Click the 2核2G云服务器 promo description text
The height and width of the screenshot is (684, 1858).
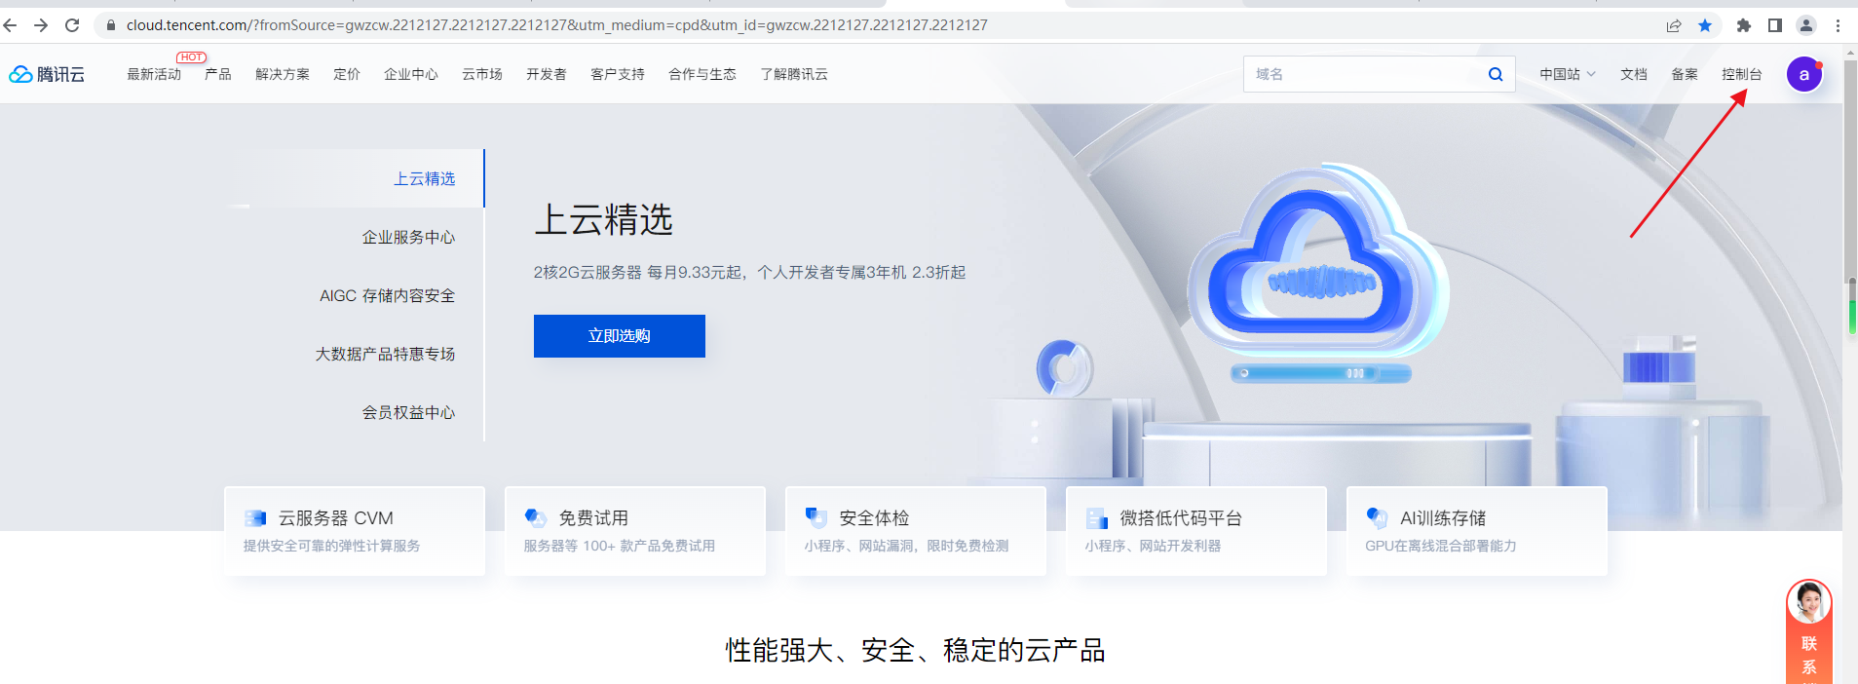[749, 273]
